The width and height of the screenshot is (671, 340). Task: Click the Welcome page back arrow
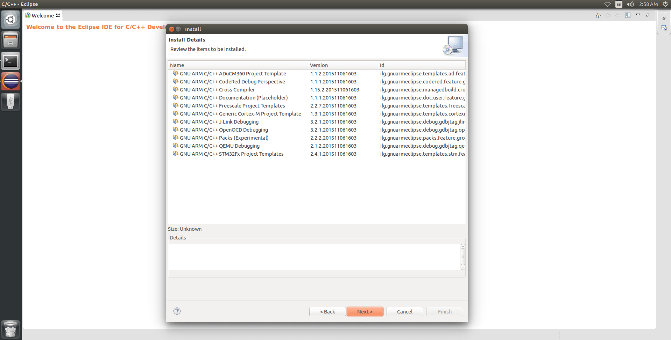[x=608, y=15]
